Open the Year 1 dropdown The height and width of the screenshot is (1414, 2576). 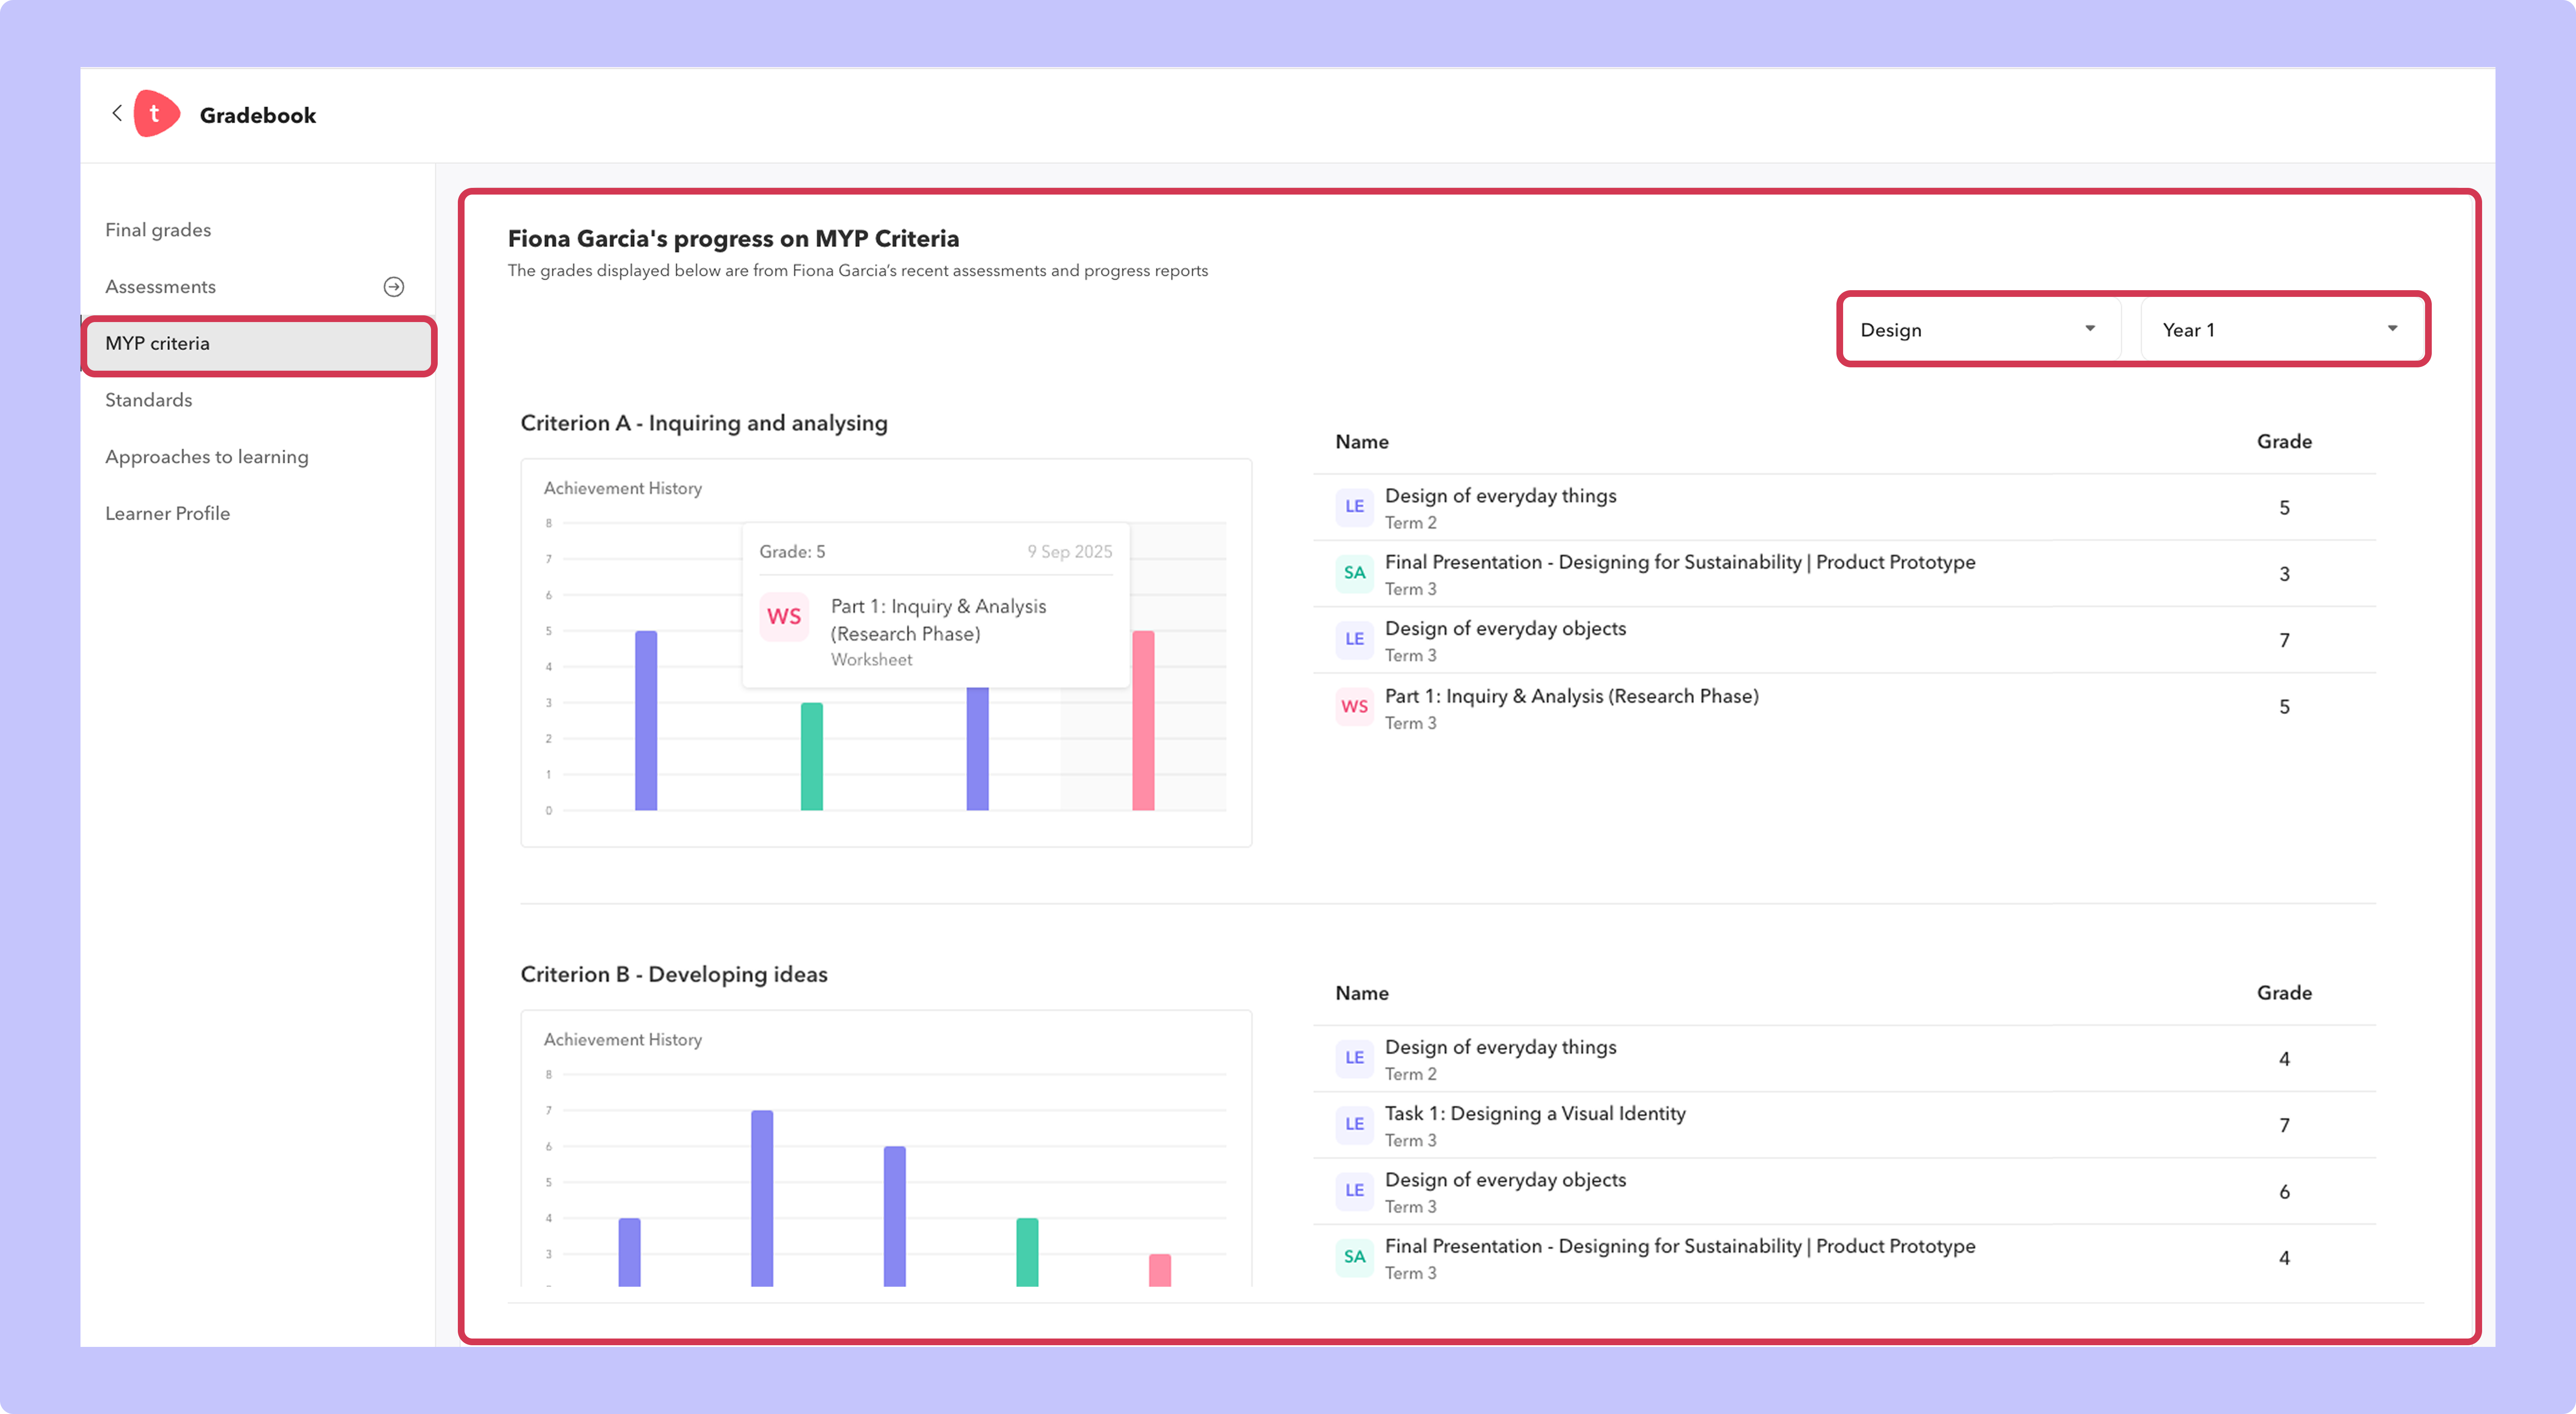[x=2282, y=330]
